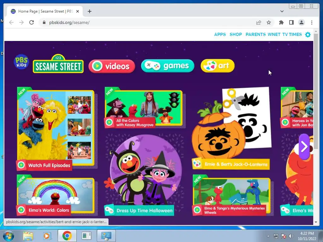Visit the SHOP link
The height and width of the screenshot is (242, 323).
[236, 34]
